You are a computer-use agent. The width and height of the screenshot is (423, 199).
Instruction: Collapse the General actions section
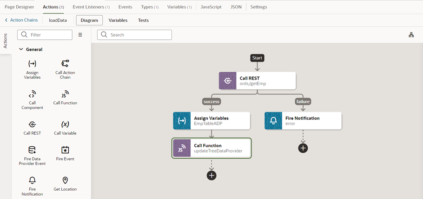point(21,50)
